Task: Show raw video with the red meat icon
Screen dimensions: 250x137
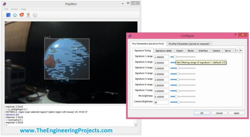Action: (x=21, y=15)
